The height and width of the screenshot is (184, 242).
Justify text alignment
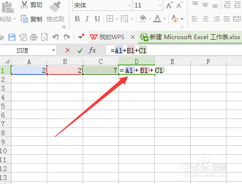pos(227,19)
